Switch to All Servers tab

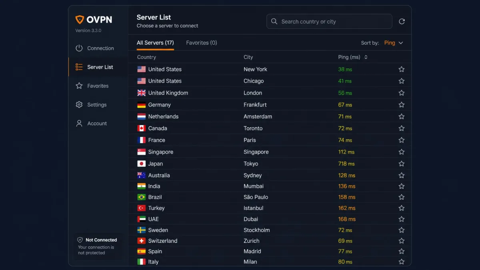155,43
